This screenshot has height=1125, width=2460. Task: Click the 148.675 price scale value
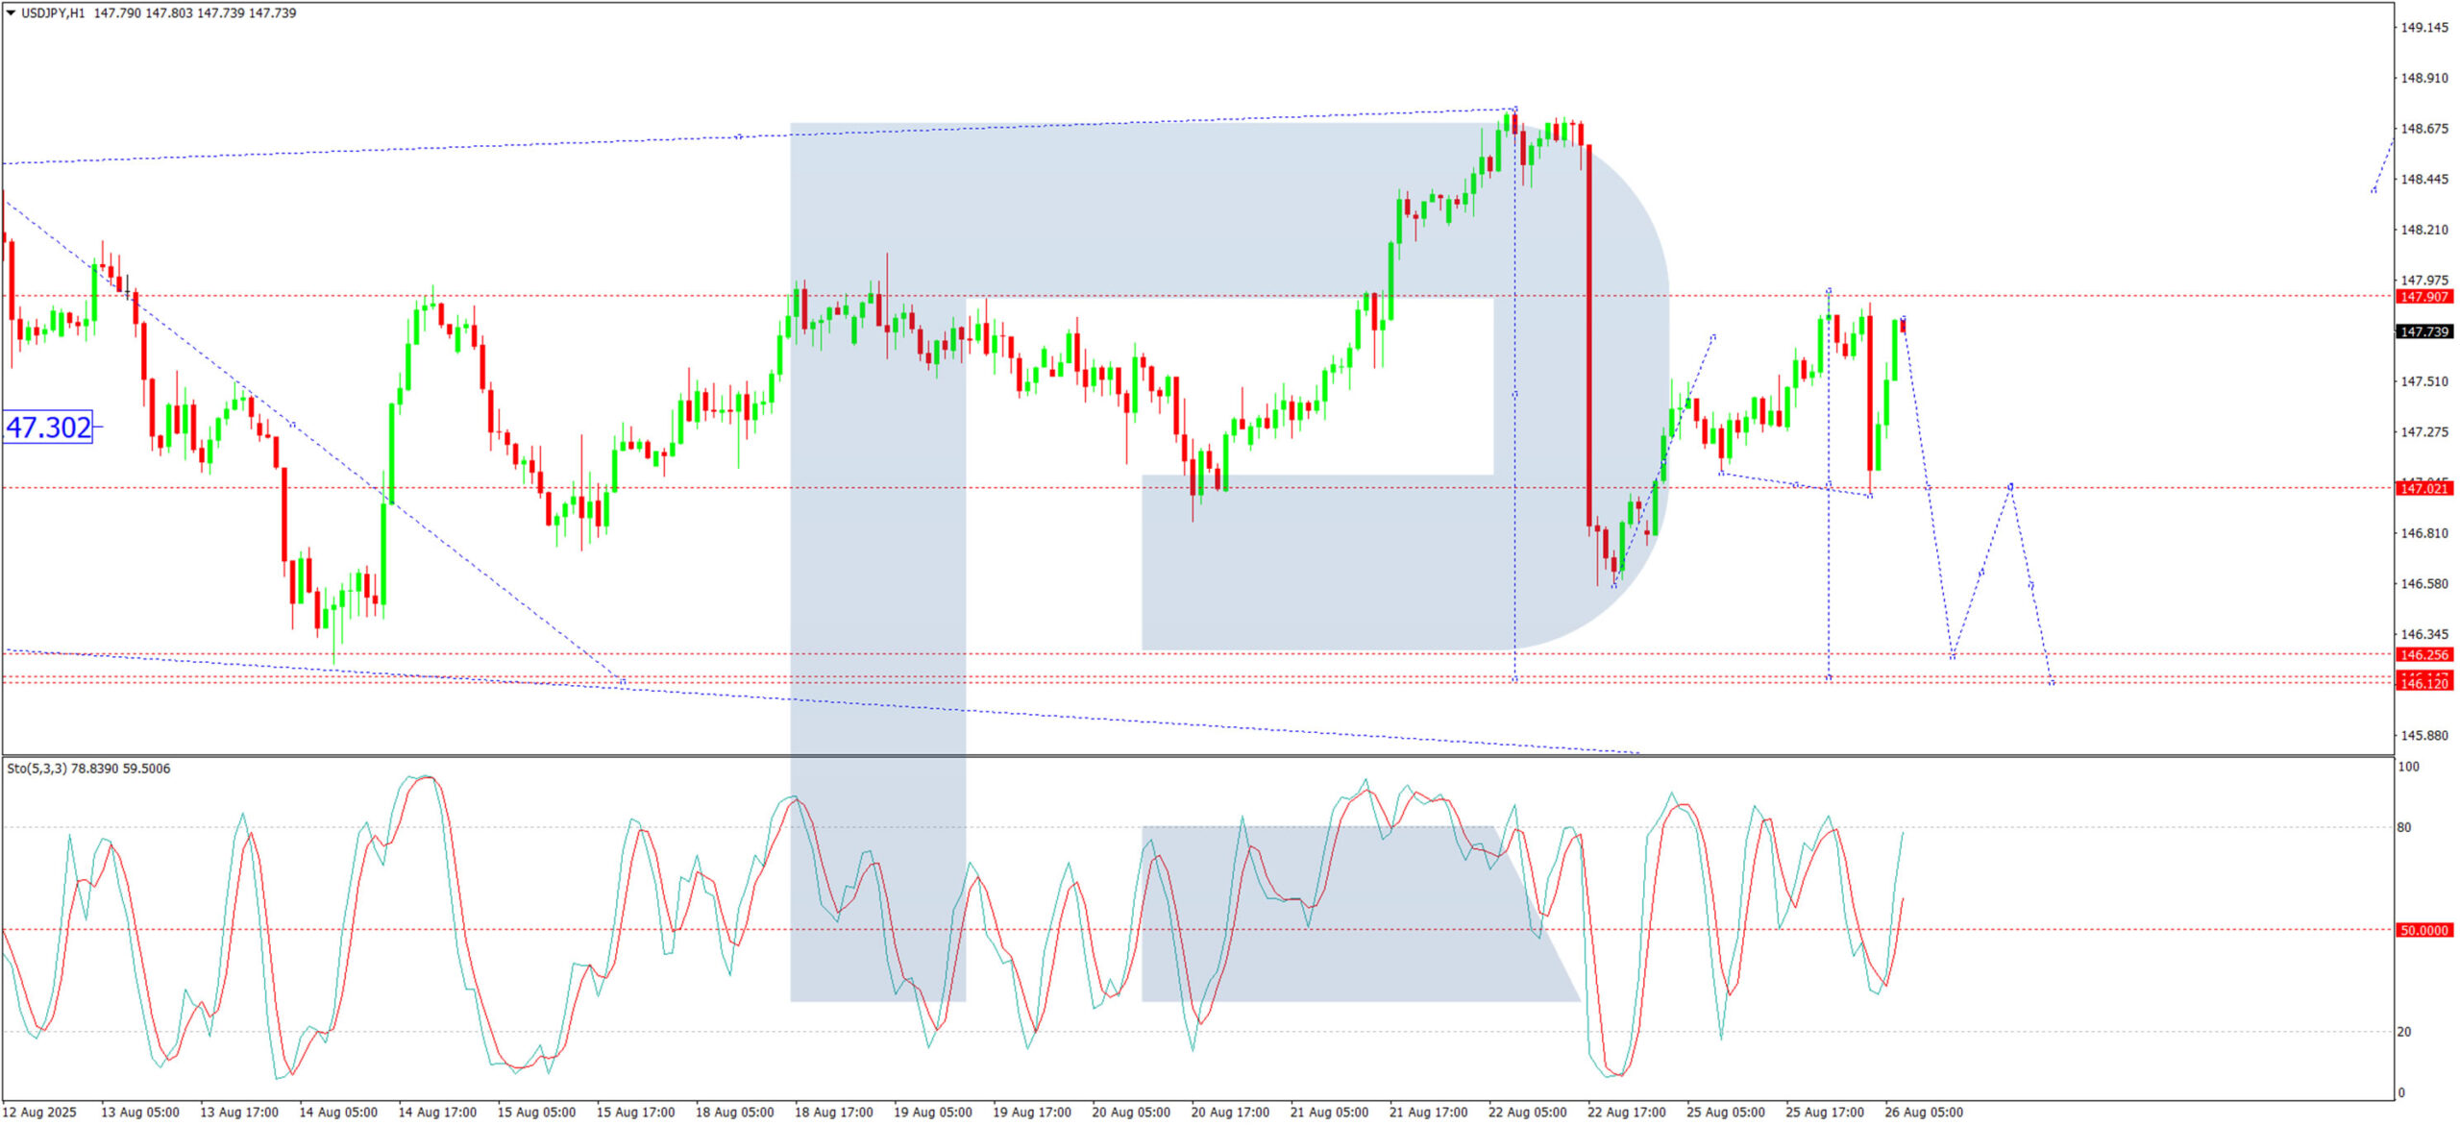tap(2423, 129)
